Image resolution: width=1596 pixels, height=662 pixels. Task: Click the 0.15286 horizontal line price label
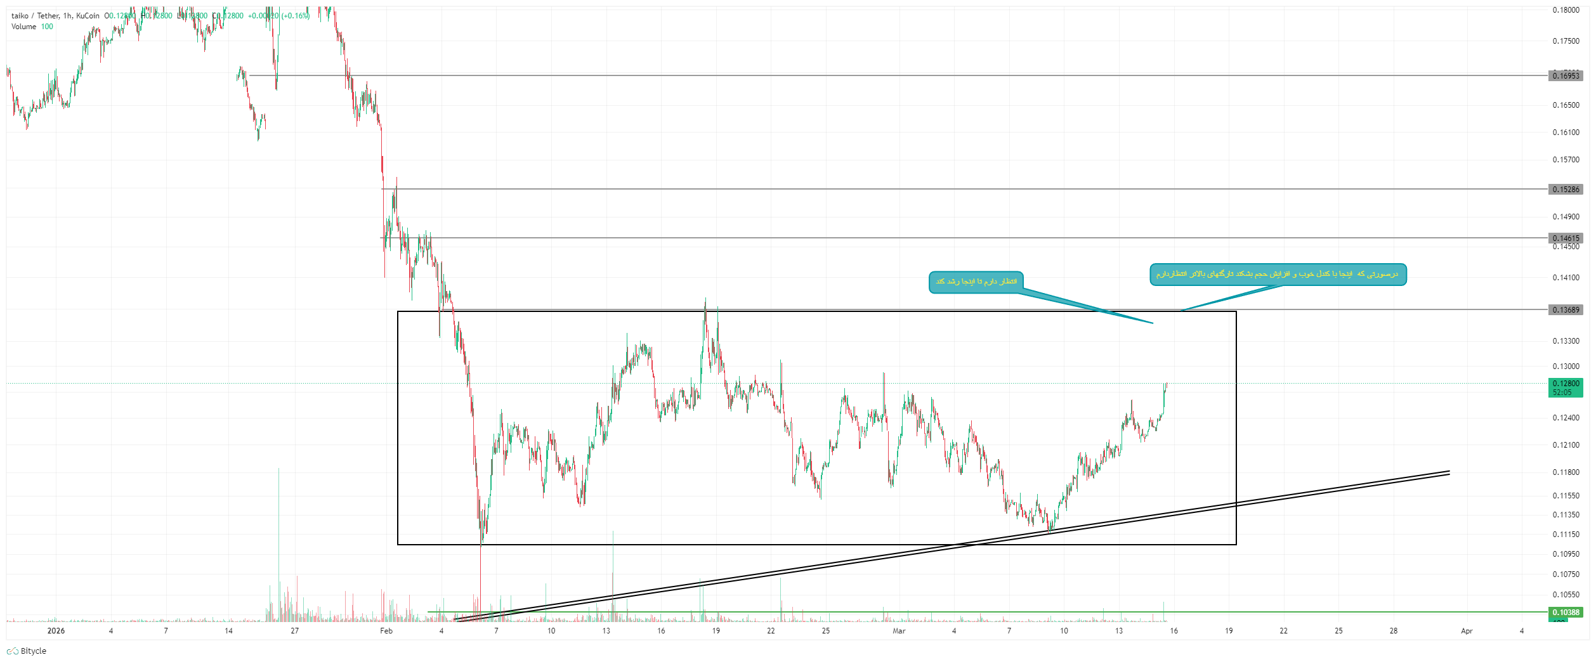coord(1566,190)
